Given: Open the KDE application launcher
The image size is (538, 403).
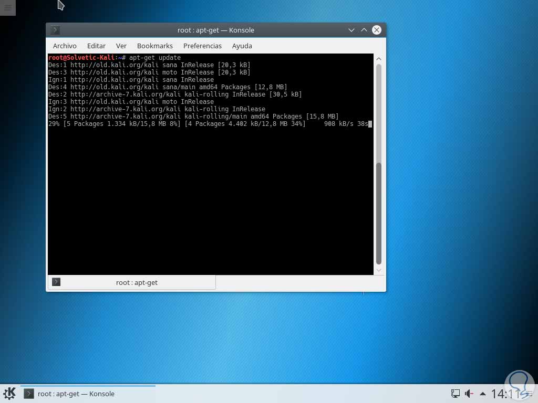Looking at the screenshot, I should click(x=9, y=394).
